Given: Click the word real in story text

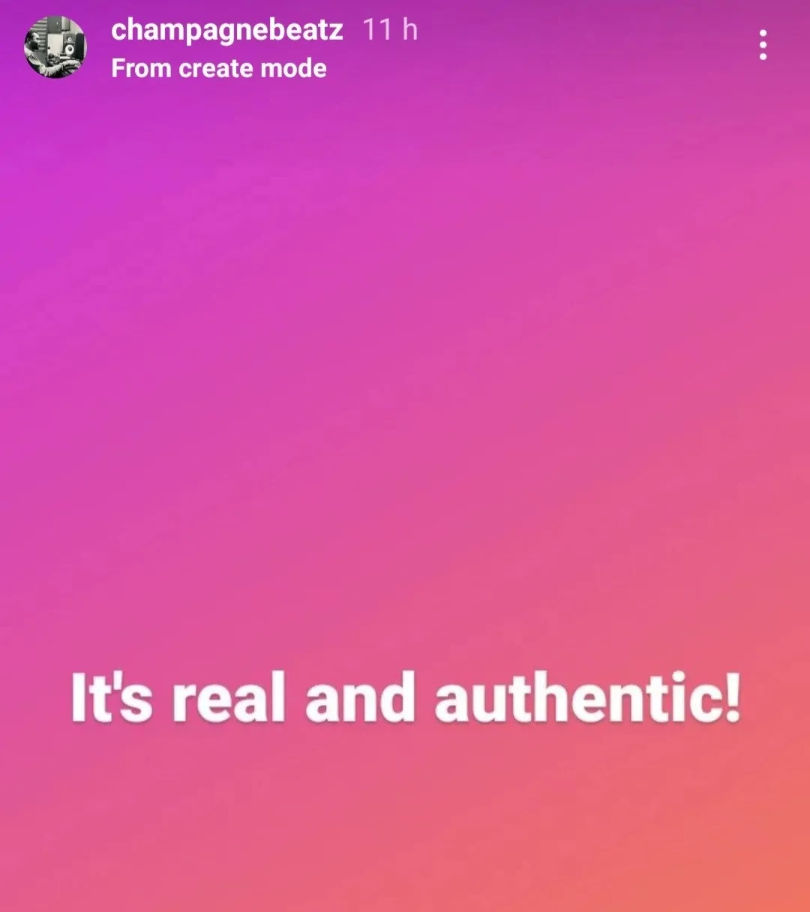Looking at the screenshot, I should coord(229,699).
